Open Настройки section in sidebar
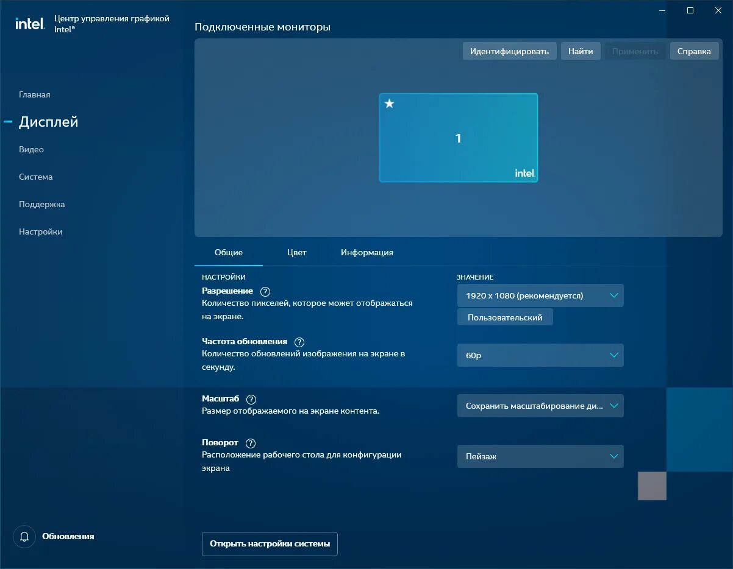This screenshot has height=569, width=733. tap(41, 232)
